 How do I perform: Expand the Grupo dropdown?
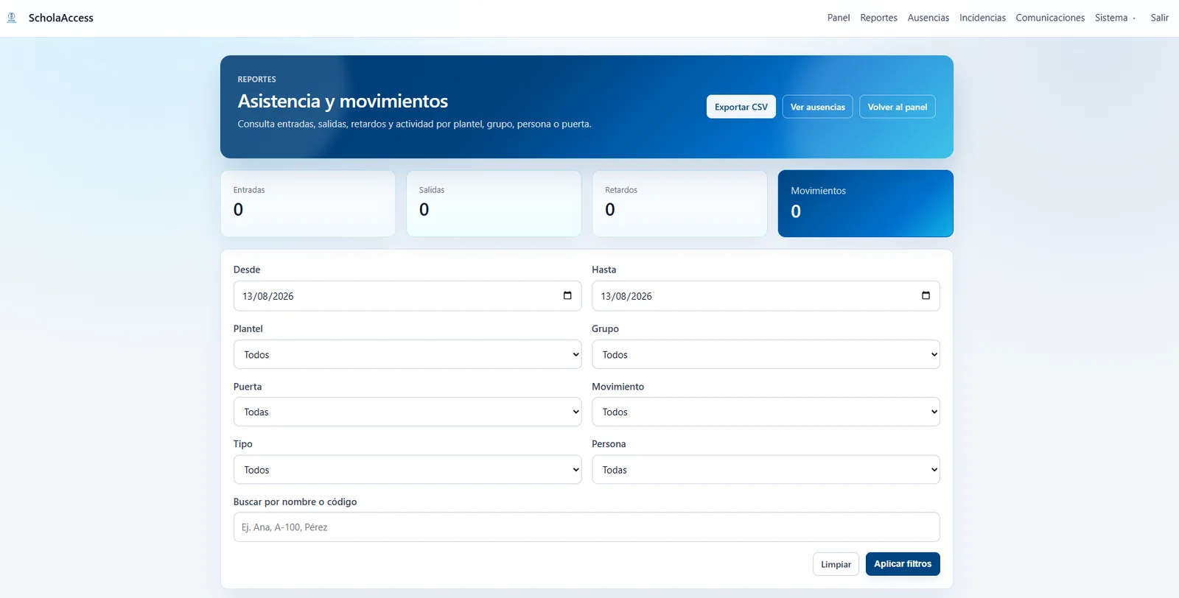click(x=766, y=354)
